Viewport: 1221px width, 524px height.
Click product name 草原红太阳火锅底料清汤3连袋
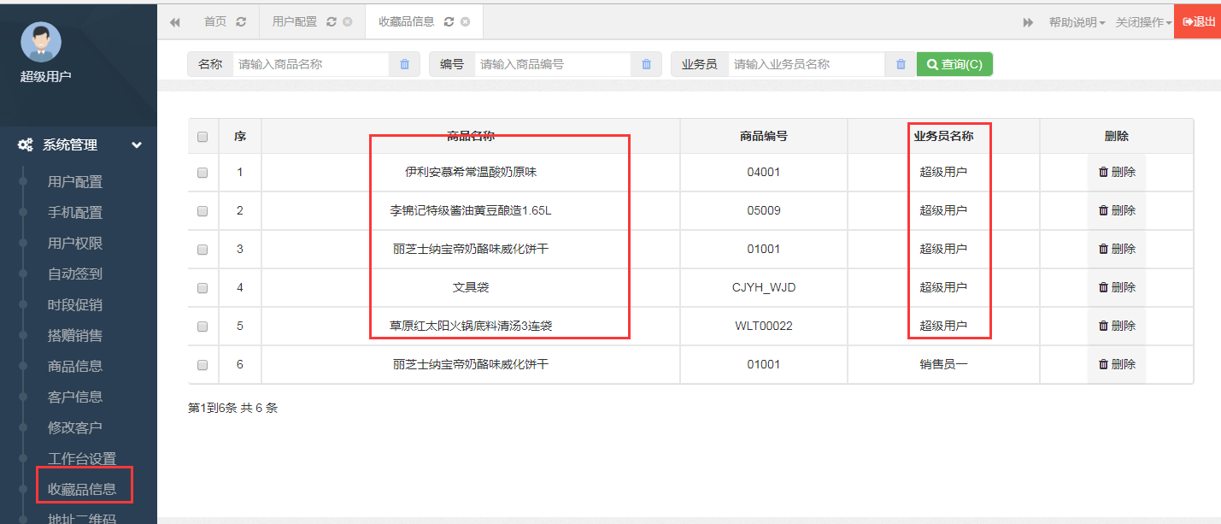point(471,326)
